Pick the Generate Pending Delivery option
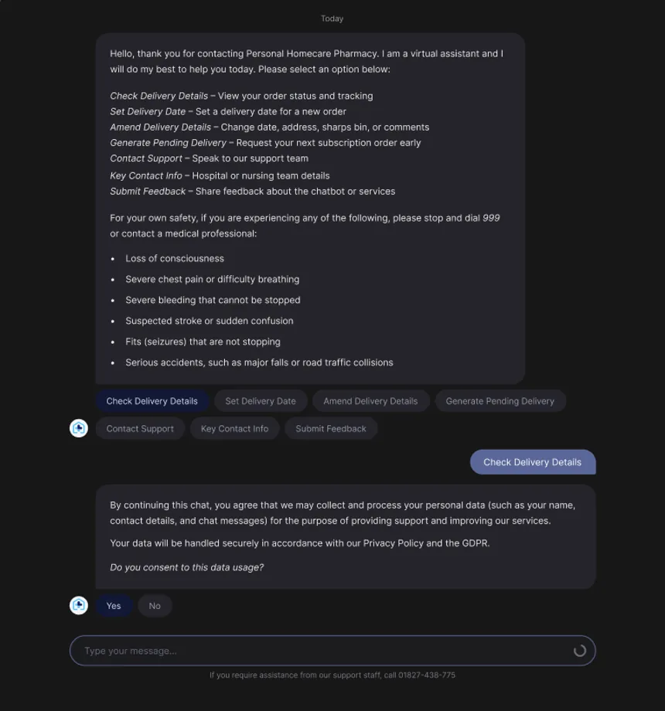Viewport: 665px width, 711px height. pyautogui.click(x=500, y=401)
